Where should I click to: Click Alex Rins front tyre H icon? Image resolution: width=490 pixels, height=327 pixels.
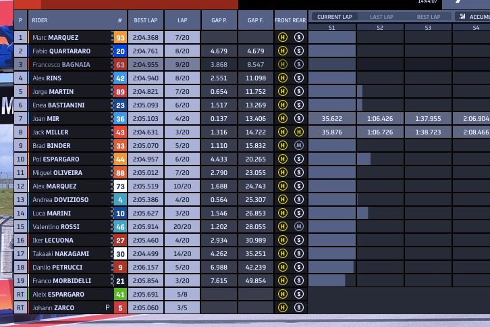click(283, 78)
